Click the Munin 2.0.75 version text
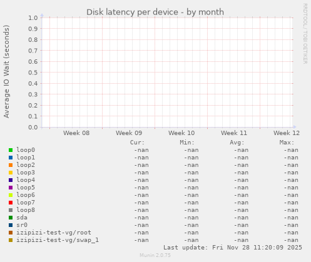311x262 pixels. pyautogui.click(x=155, y=255)
